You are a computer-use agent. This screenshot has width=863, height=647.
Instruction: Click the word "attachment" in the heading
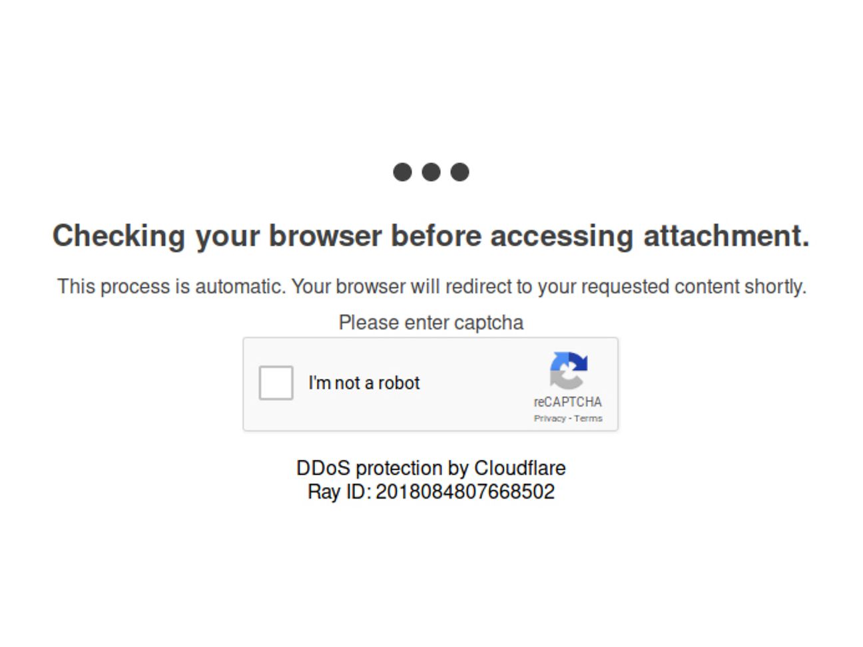pyautogui.click(x=725, y=236)
